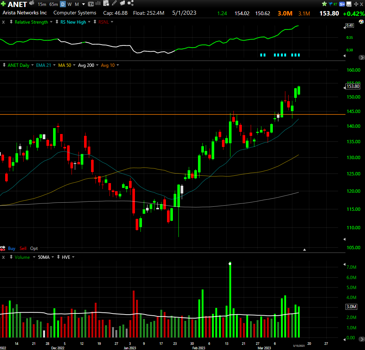Open the Avg 200 dropdown arrow
The height and width of the screenshot is (350, 365).
pos(97,65)
